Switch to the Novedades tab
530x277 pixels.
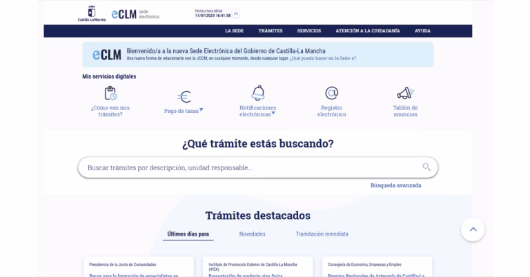252,234
